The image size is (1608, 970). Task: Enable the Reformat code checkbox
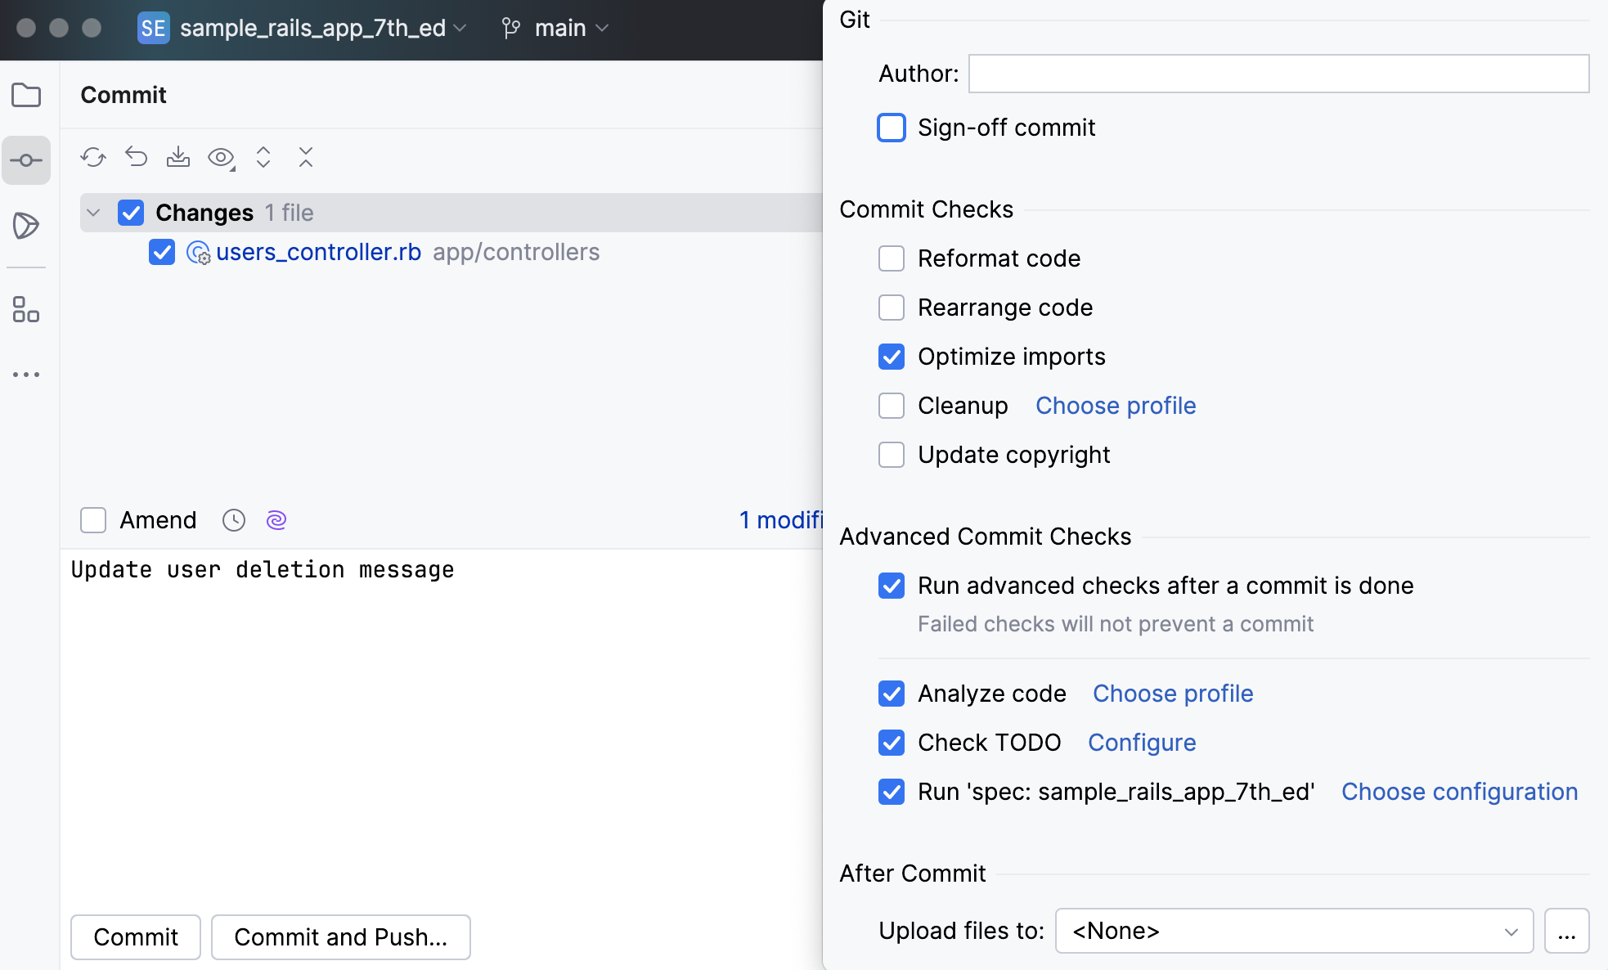tap(892, 258)
